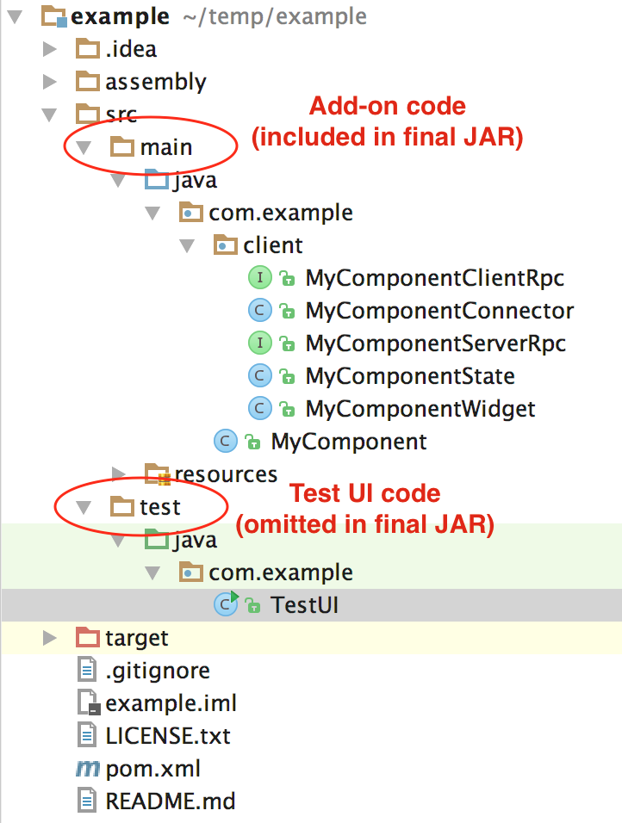Image resolution: width=622 pixels, height=823 pixels.
Task: Click the green java test folder icon
Action: coord(157,539)
